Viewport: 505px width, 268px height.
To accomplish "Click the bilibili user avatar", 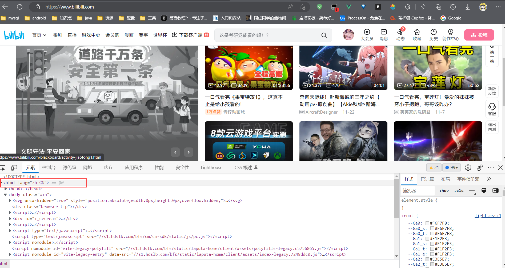I will [x=348, y=35].
